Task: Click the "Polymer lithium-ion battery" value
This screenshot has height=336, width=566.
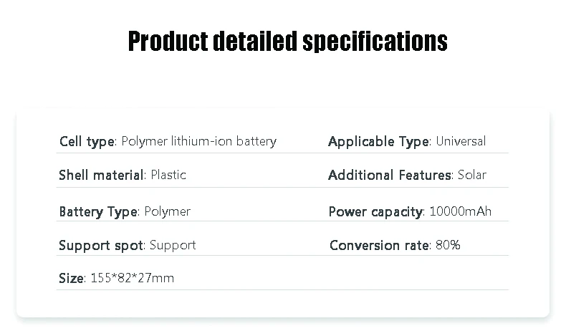Action: pos(198,142)
